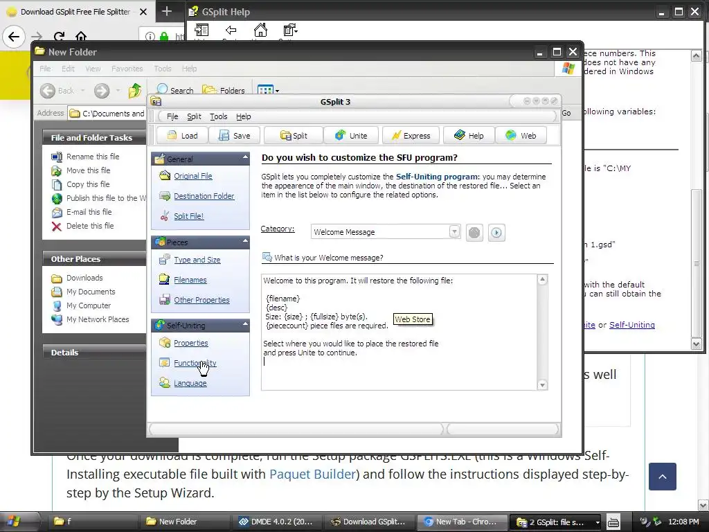Click the Split toolbar button
Image resolution: width=709 pixels, height=532 pixels.
coord(294,136)
